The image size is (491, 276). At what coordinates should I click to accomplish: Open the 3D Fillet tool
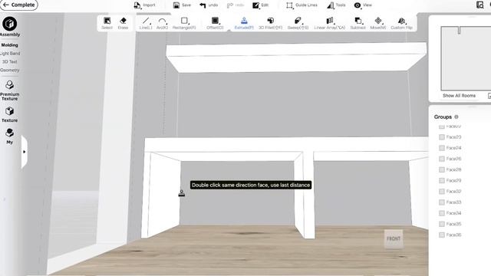(x=270, y=23)
